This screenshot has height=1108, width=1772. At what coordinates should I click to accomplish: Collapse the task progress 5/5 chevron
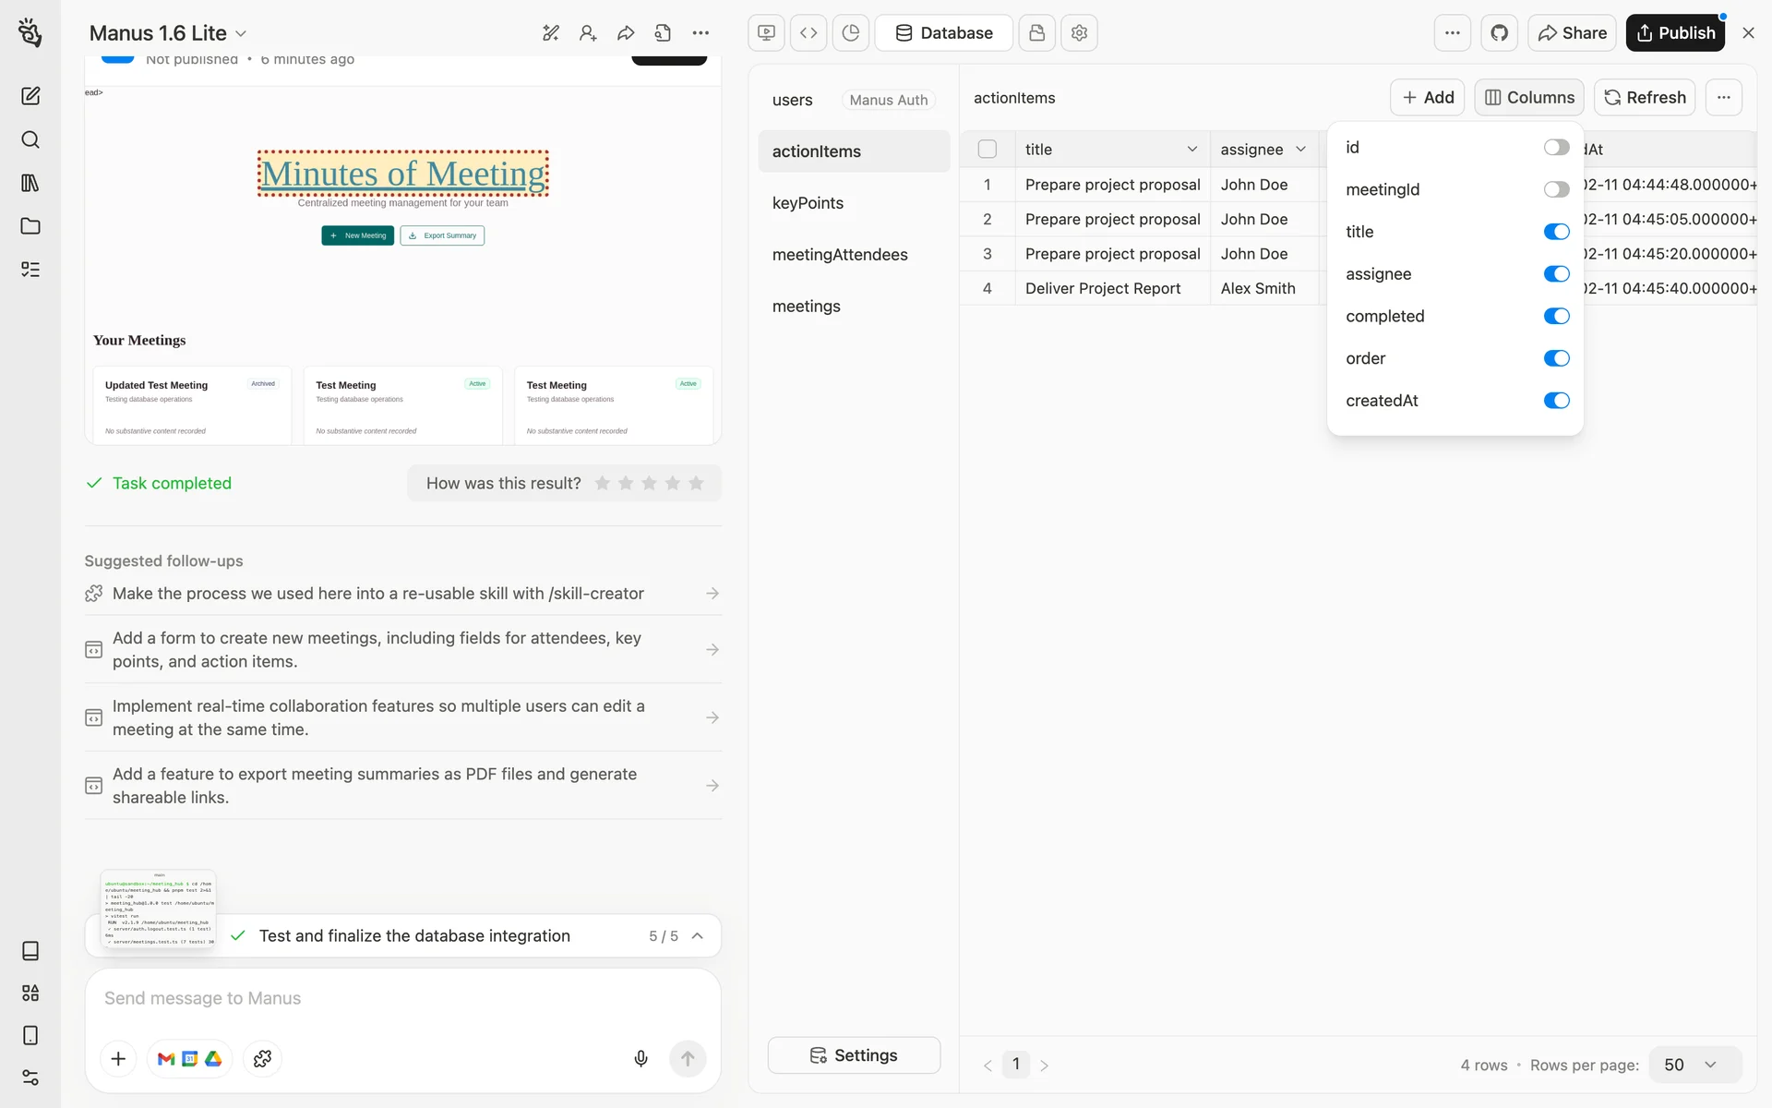[x=698, y=935]
